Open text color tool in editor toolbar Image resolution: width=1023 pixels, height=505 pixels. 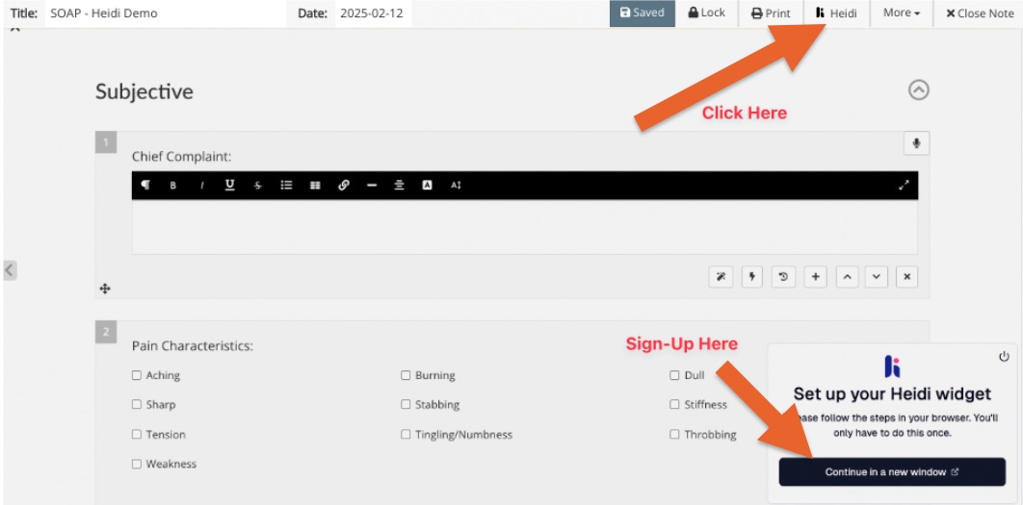pos(428,185)
